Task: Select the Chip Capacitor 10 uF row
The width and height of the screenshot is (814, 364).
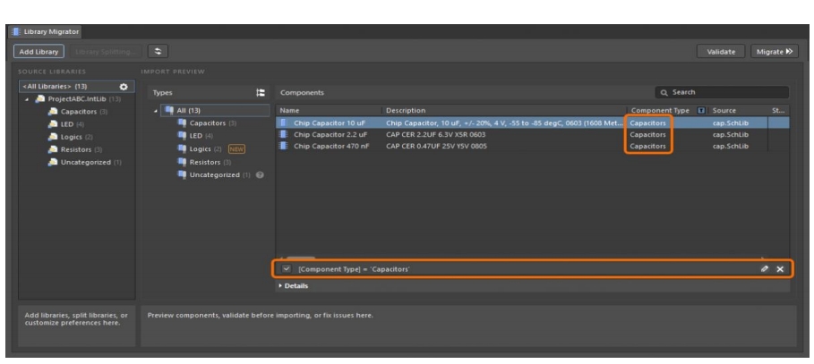Action: pos(533,123)
